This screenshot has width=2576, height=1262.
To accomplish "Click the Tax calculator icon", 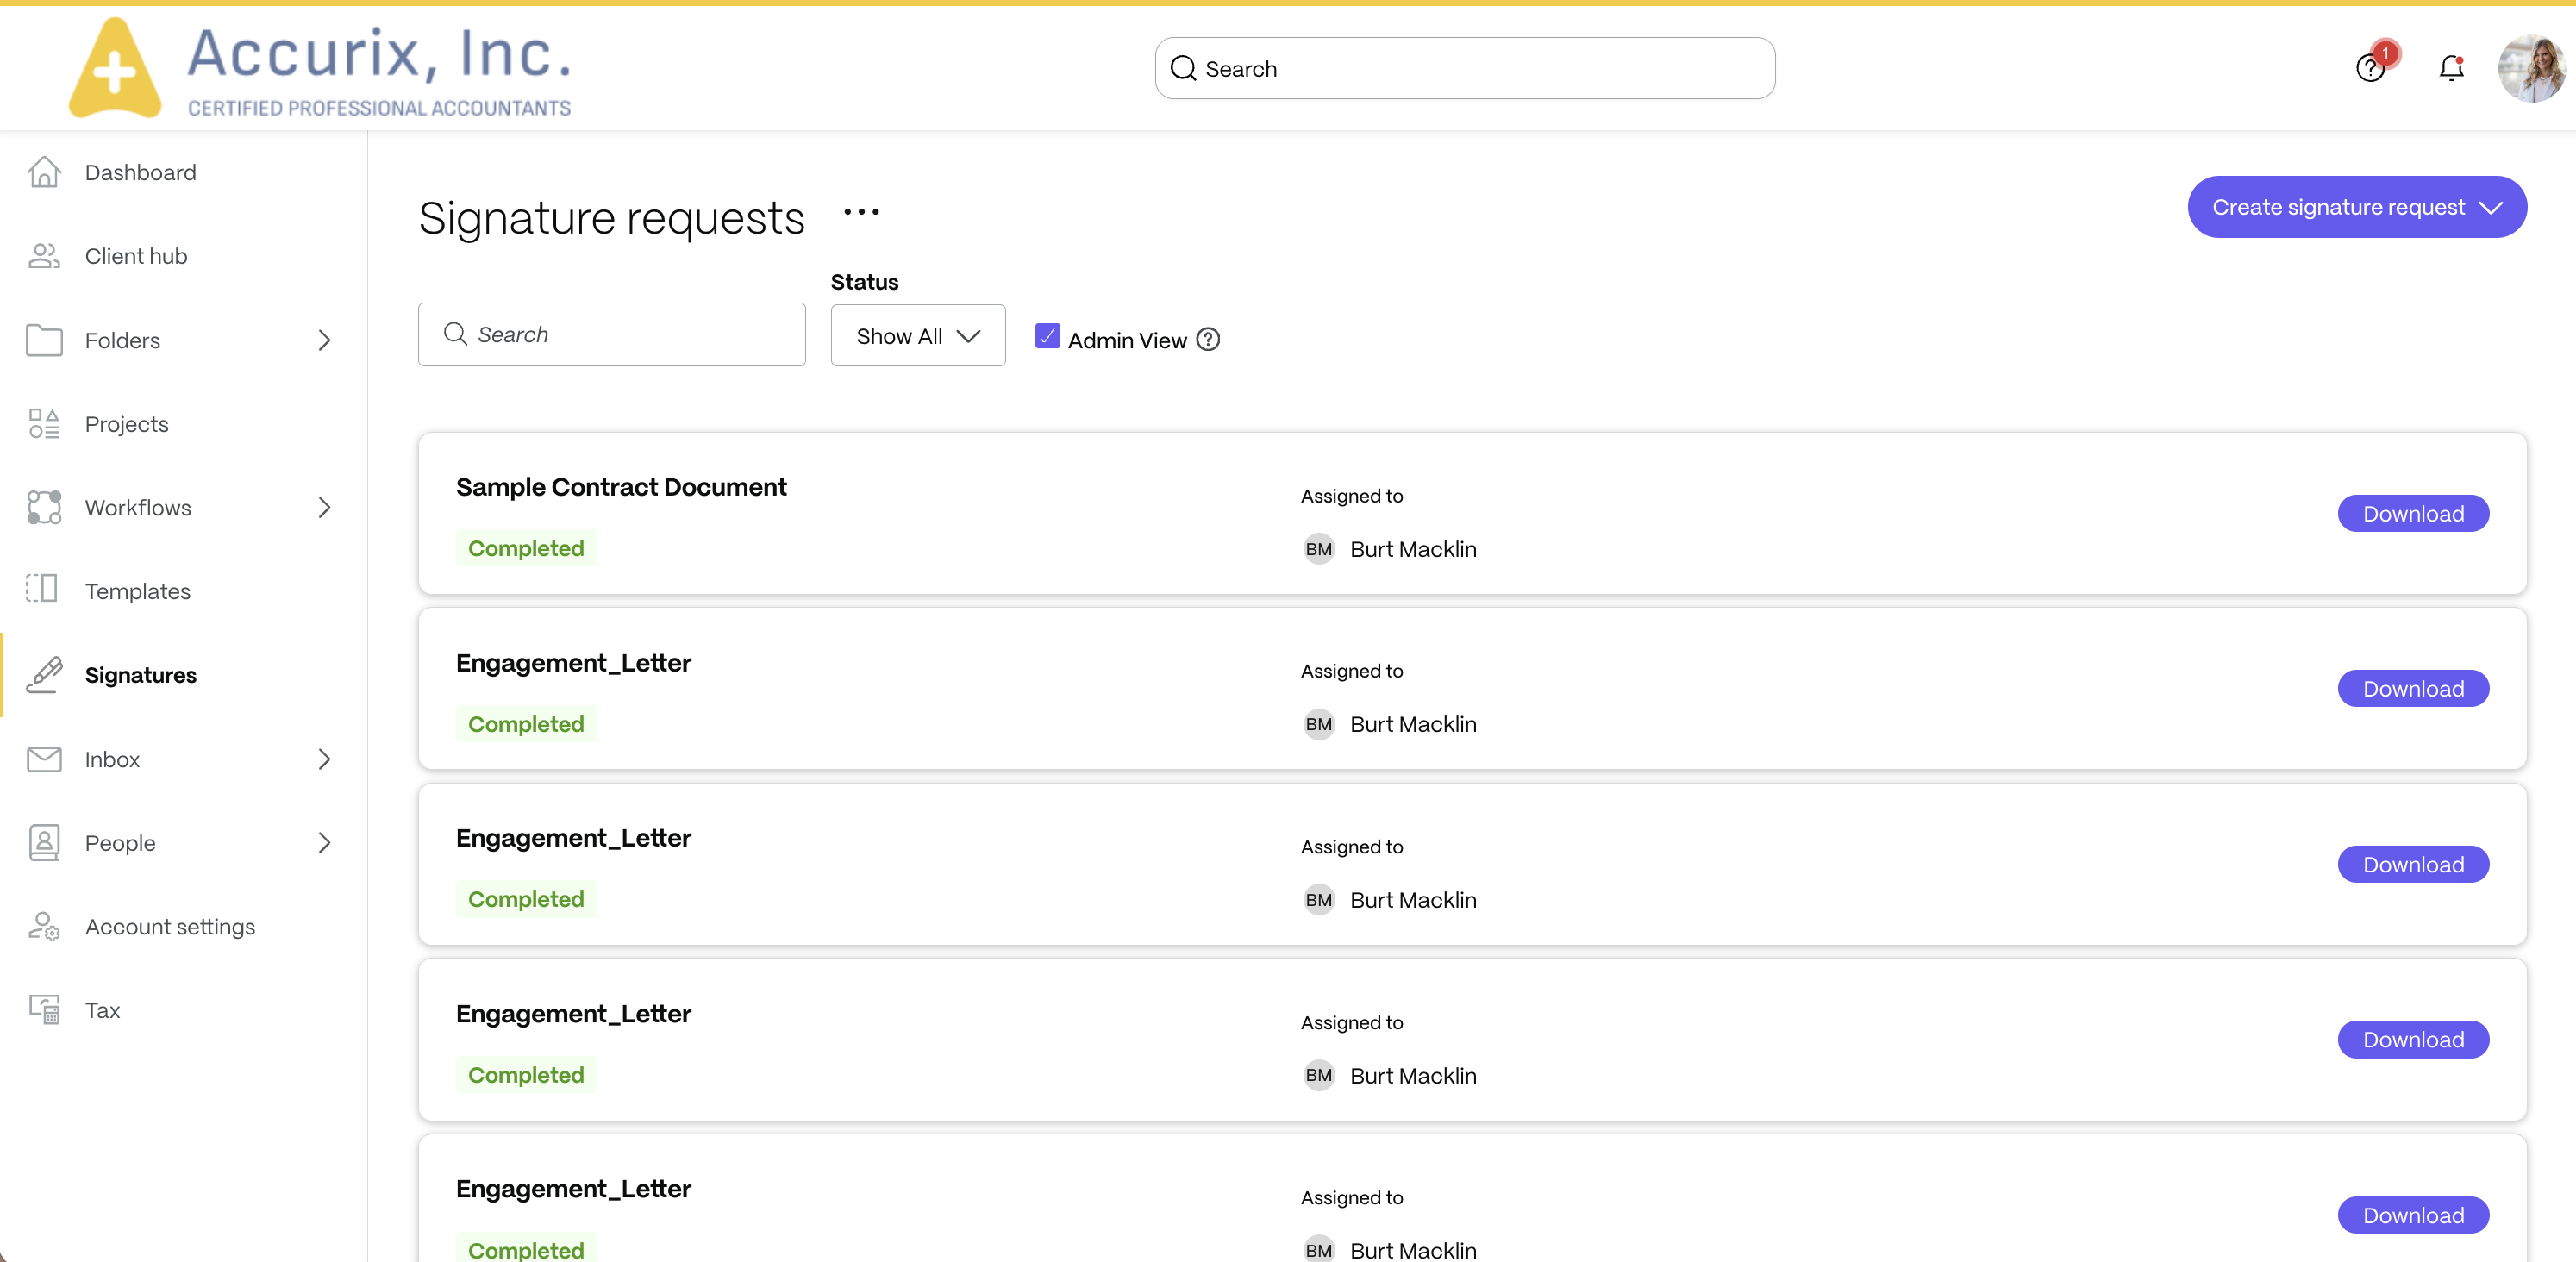I will click(x=44, y=1010).
